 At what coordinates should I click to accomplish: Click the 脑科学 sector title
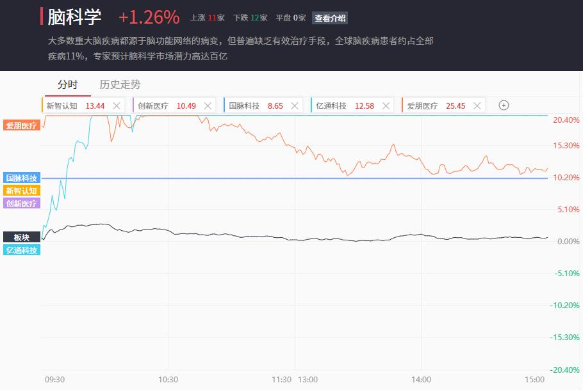[74, 17]
